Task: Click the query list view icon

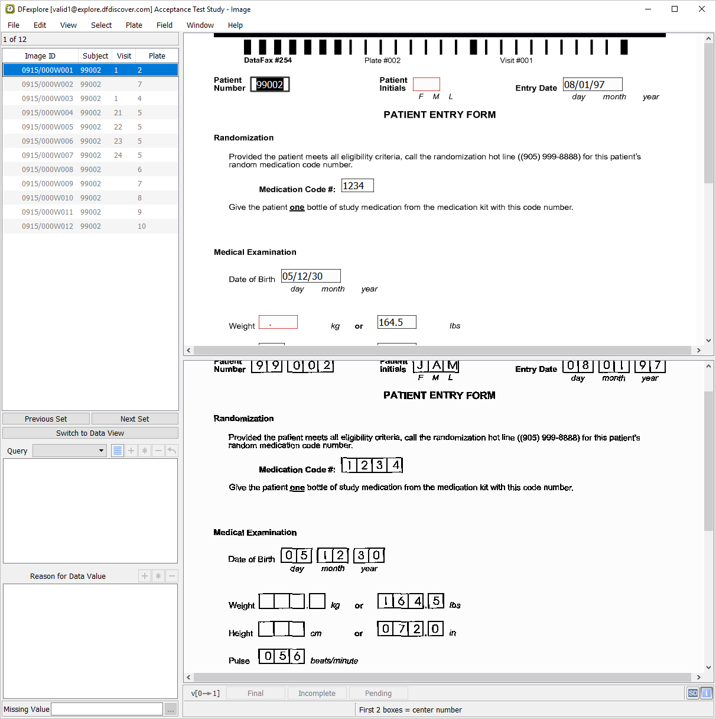Action: click(x=118, y=451)
